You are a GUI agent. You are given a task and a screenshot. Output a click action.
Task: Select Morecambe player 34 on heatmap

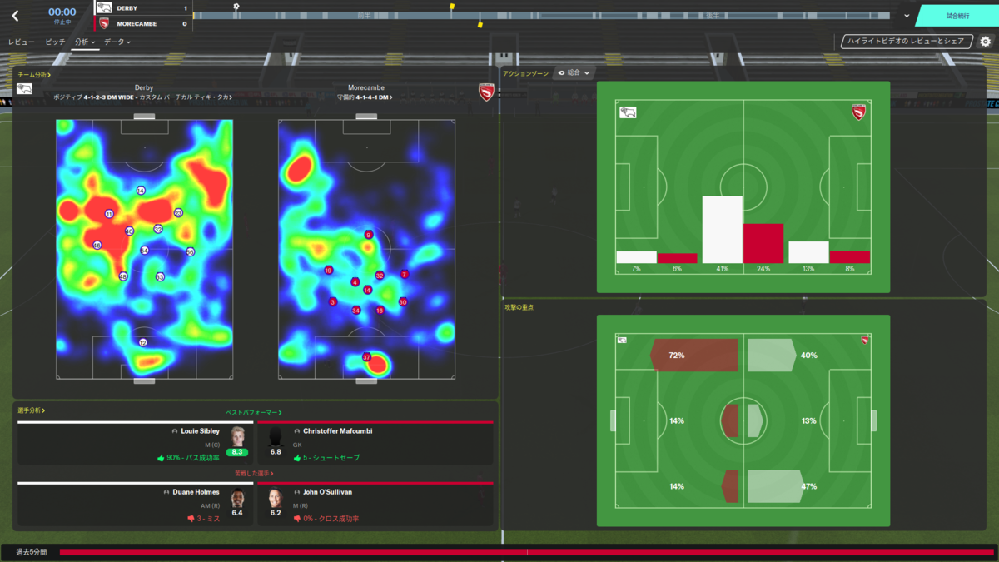pos(356,310)
